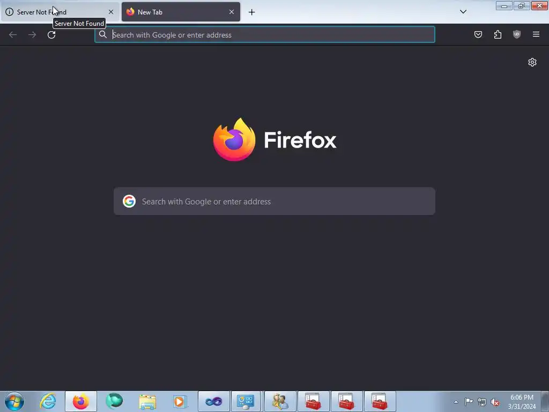The width and height of the screenshot is (549, 412).
Task: Click the magnifier icon in the address bar
Action: 102,34
